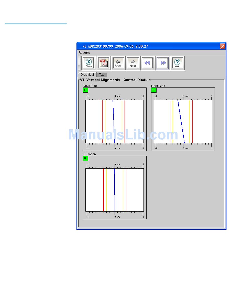This screenshot has height=297, width=243.
Task: Click the Drive Side label
Action: (x=90, y=86)
